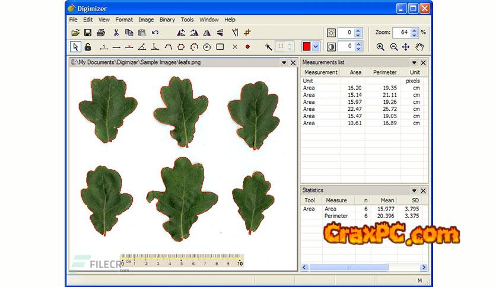496x287 pixels.
Task: Toggle the lock icon in the toolbar
Action: click(88, 47)
